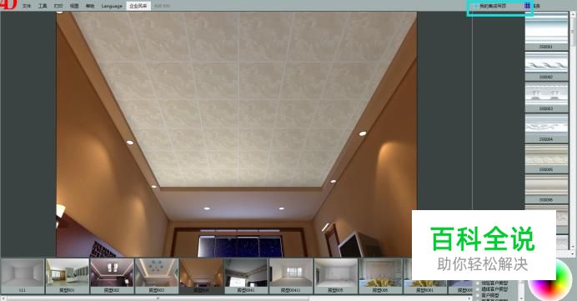The image size is (577, 301).
Task: Open the 文件 menu
Action: tap(27, 6)
